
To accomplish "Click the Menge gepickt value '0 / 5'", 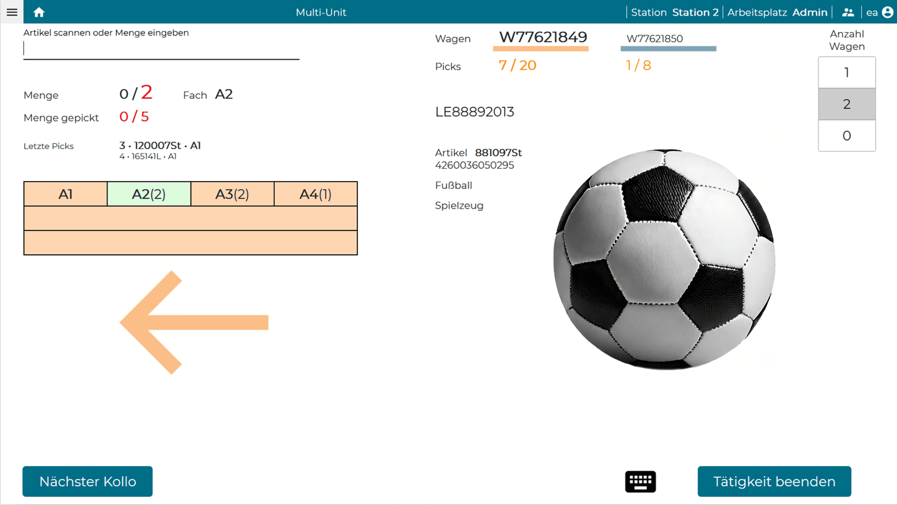I will tap(134, 116).
